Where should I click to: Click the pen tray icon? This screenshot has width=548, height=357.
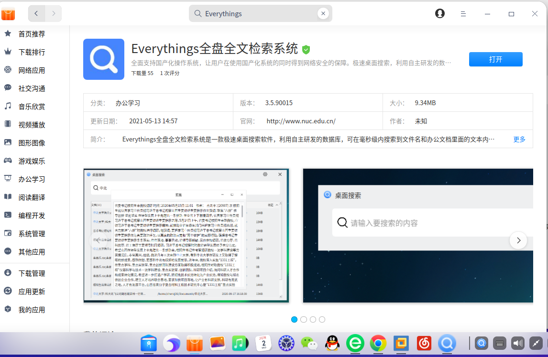536,343
